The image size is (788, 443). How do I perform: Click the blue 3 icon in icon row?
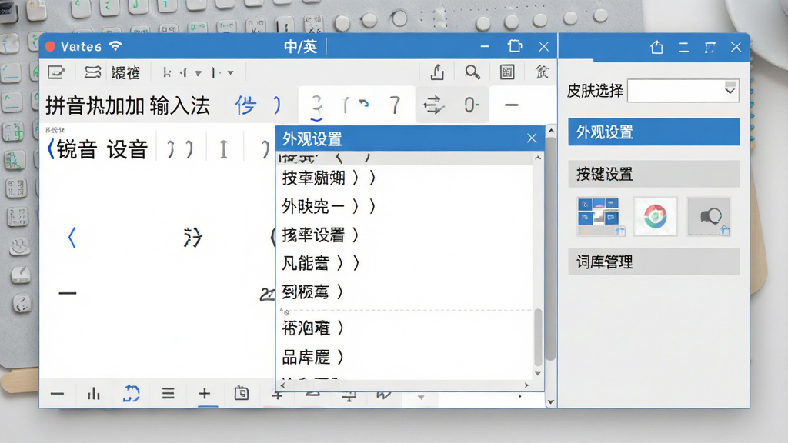pos(316,106)
